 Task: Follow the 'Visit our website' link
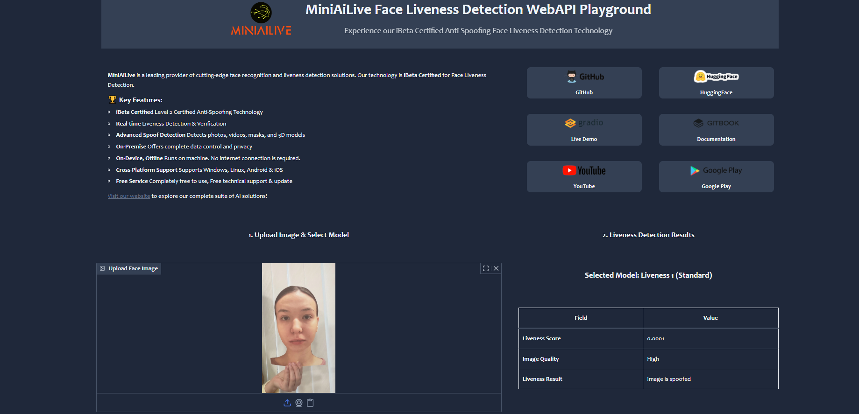(x=129, y=196)
